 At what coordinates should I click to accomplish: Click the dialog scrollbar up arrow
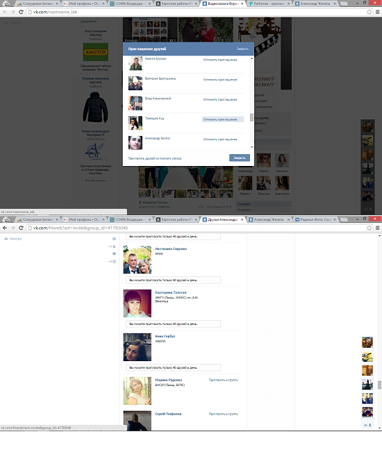pyautogui.click(x=251, y=58)
